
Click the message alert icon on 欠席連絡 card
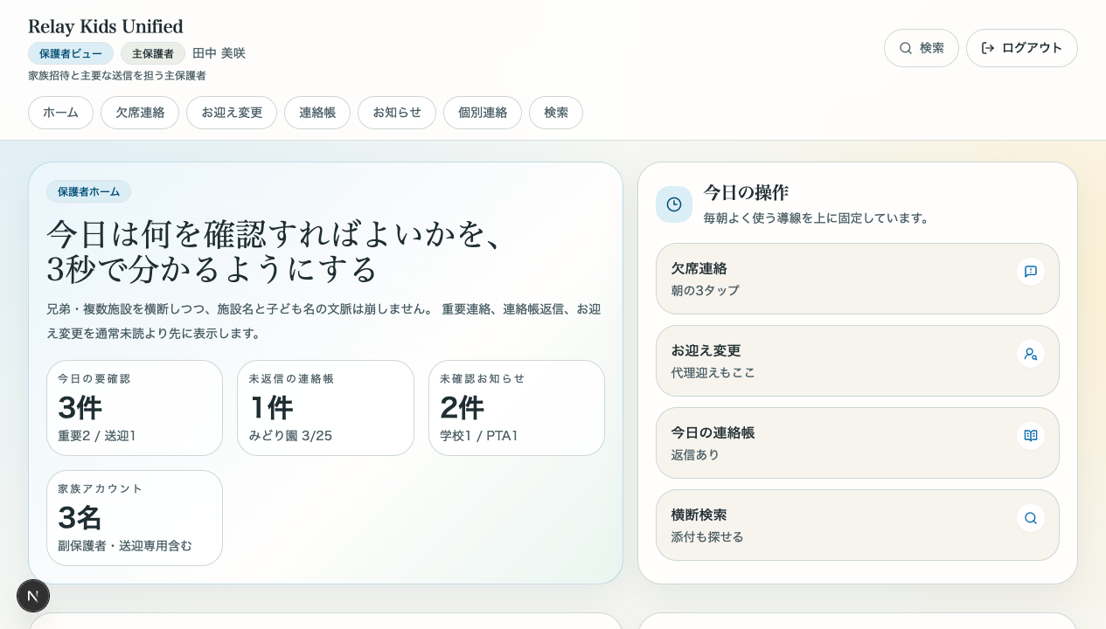click(x=1031, y=272)
